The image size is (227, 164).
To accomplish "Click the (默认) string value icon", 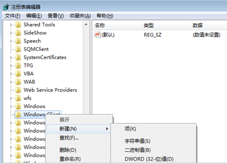I will pos(97,35).
